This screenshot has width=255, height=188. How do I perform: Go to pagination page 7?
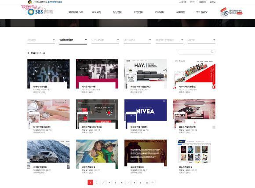tap(128, 182)
